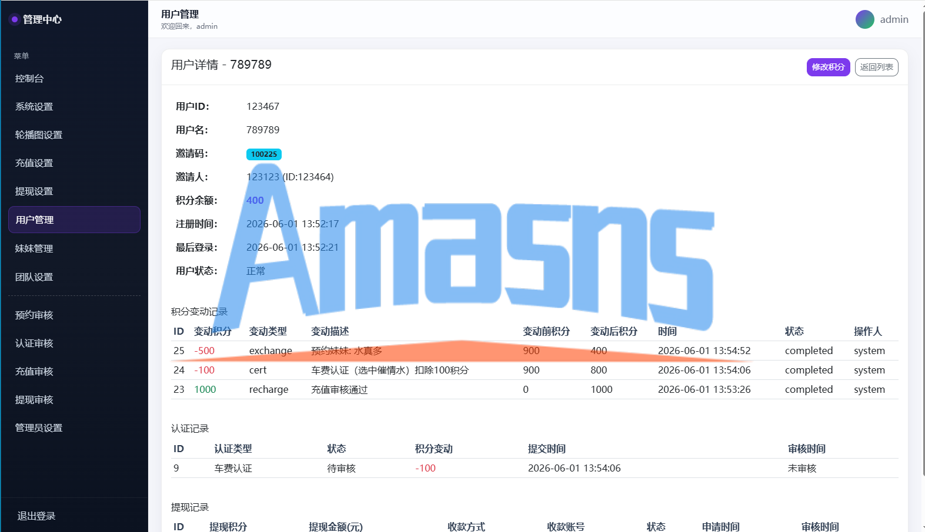Image resolution: width=925 pixels, height=532 pixels.
Task: Open the 充值设置 page
Action: pos(74,163)
